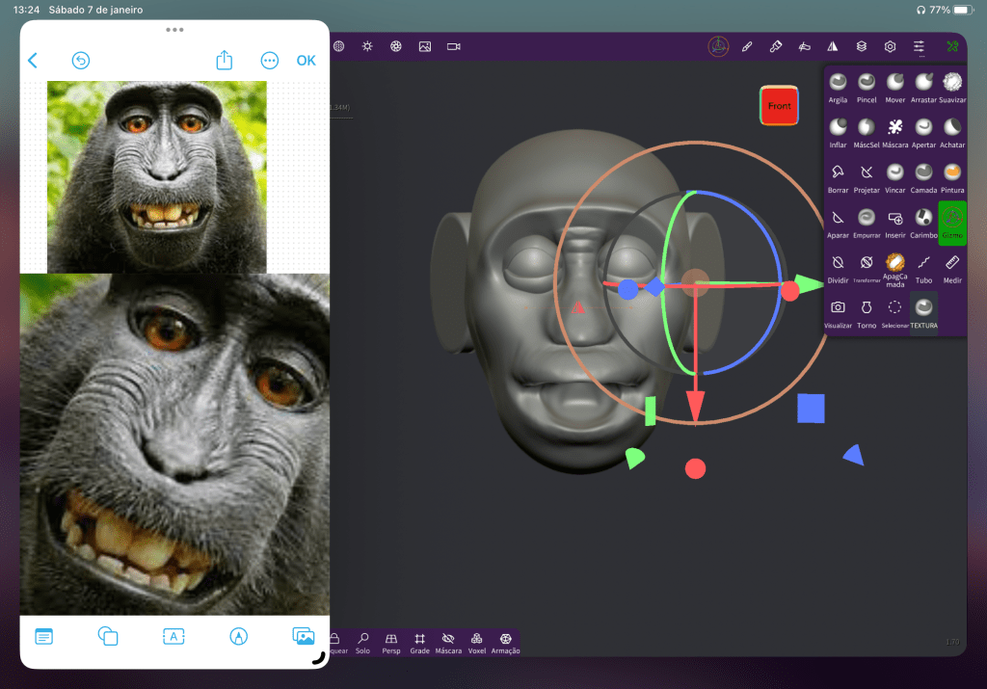
Task: Select the Suavizar smooth tool
Action: 952,87
